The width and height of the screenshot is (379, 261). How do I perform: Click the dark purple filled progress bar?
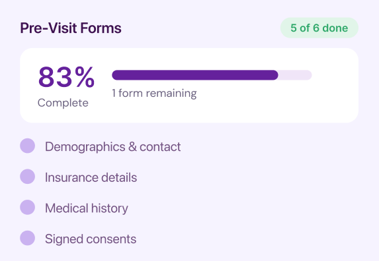pyautogui.click(x=195, y=75)
